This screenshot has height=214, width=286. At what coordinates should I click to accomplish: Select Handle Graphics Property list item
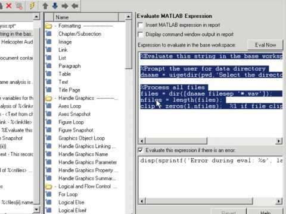tap(88, 170)
